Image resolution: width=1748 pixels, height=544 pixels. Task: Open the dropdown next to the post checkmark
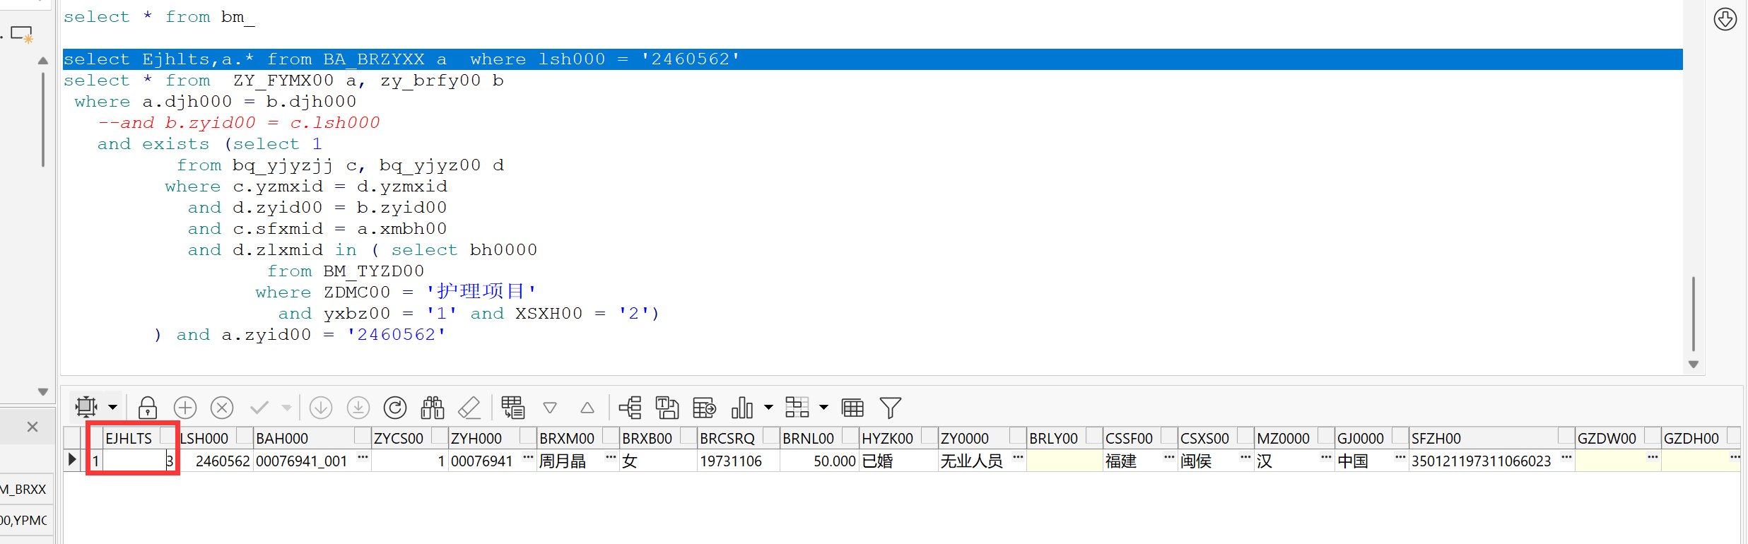click(286, 408)
